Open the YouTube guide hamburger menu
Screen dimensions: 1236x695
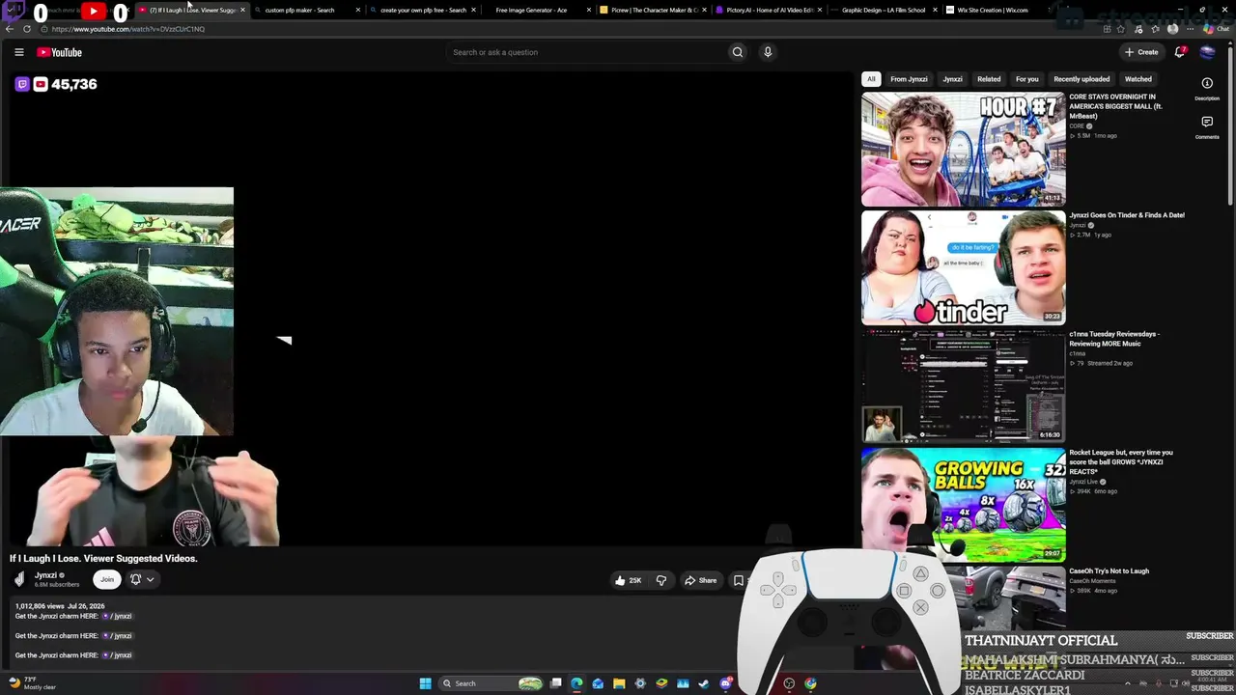[18, 52]
